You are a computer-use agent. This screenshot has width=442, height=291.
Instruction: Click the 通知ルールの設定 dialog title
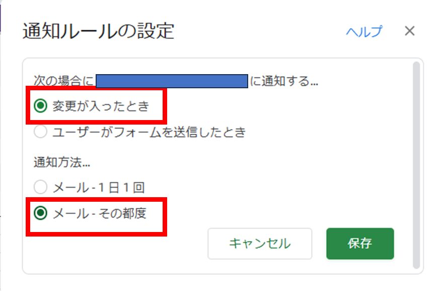tap(98, 32)
